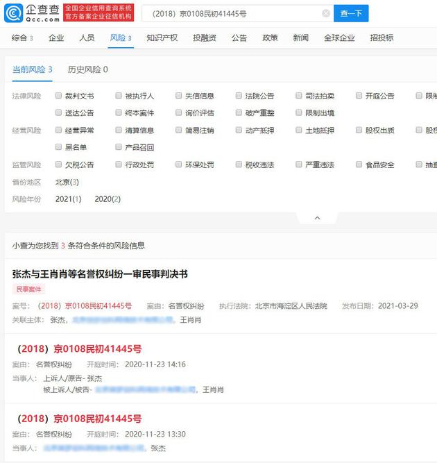
Task: Open the 企业 tab
Action: [x=56, y=37]
